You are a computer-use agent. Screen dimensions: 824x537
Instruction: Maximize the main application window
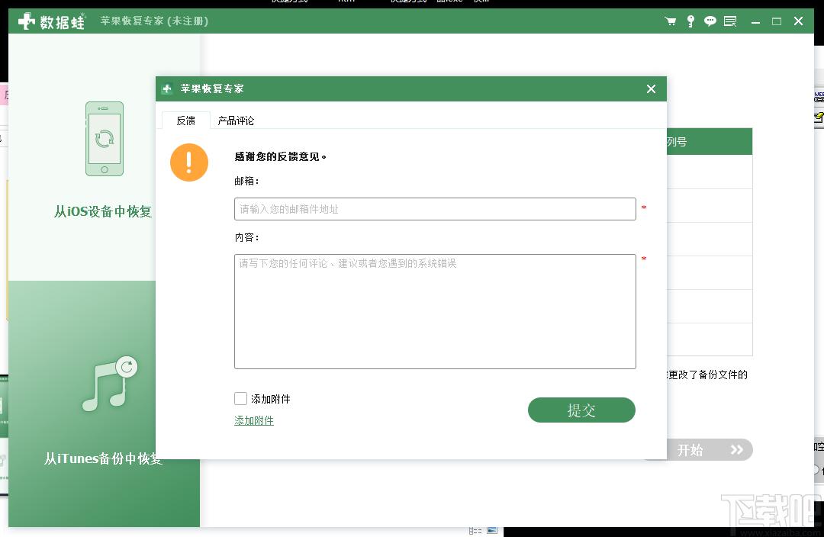[x=777, y=21]
